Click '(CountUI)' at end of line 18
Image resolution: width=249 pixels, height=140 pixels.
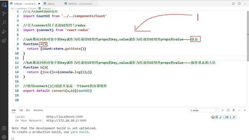[x=83, y=91]
